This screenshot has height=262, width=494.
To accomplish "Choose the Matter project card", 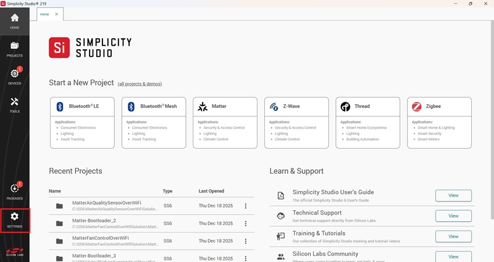I will tap(225, 123).
